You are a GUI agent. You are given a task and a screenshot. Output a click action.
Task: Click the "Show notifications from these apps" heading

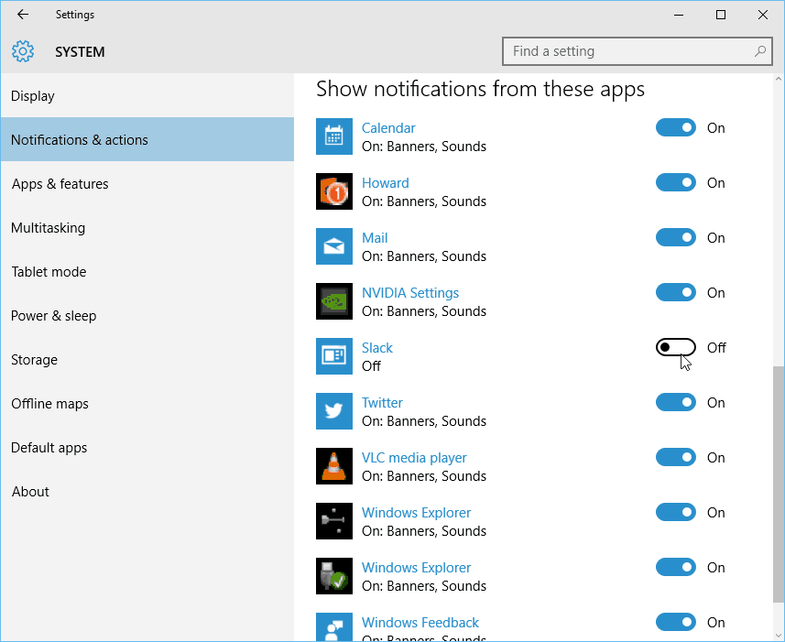coord(480,89)
